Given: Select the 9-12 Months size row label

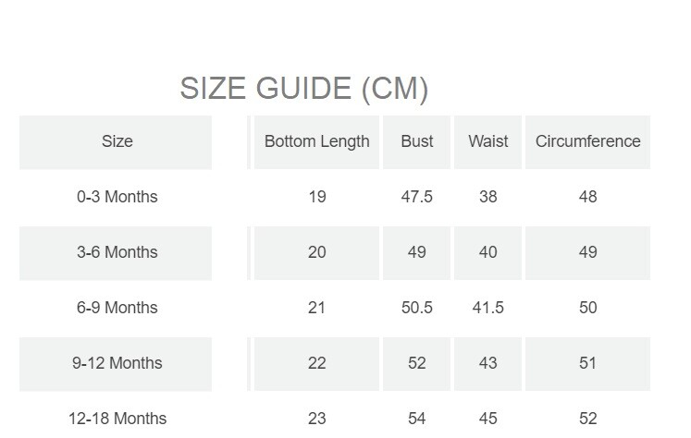Looking at the screenshot, I should pyautogui.click(x=117, y=363).
